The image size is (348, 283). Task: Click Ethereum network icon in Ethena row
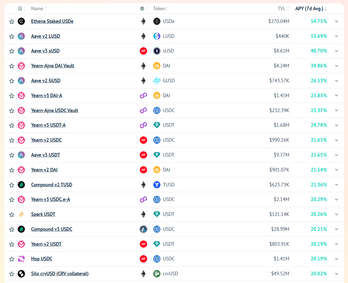coord(143,21)
